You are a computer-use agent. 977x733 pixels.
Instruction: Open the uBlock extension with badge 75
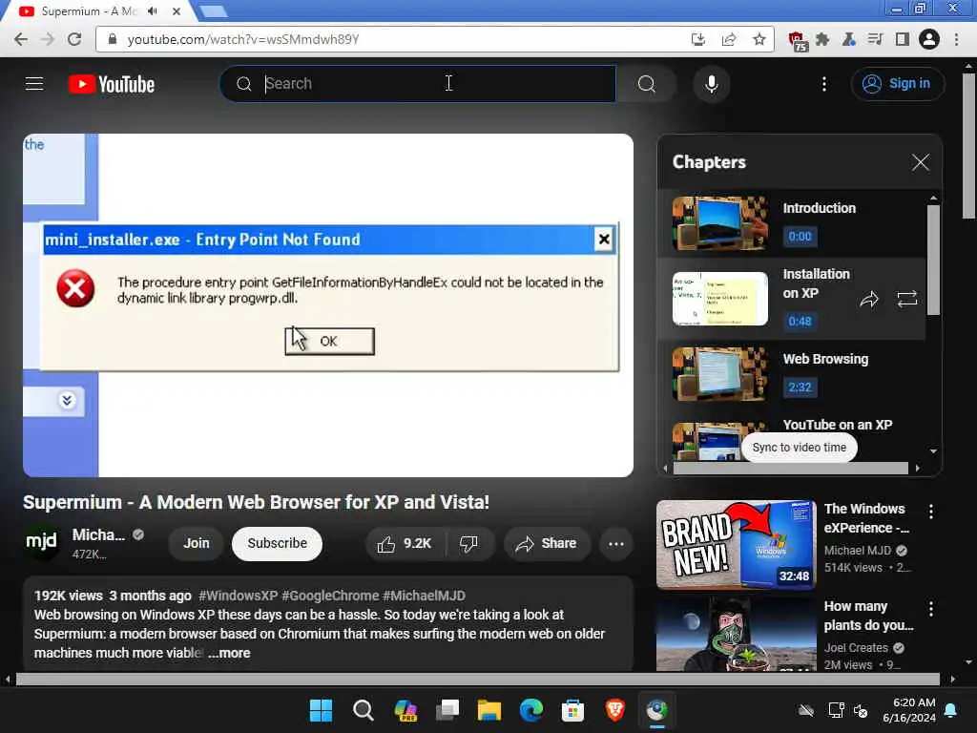[x=797, y=40]
